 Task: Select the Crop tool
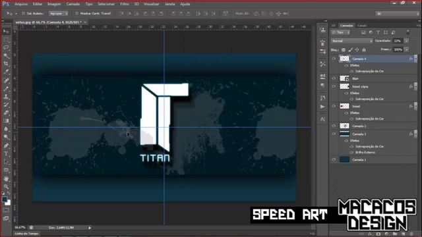(x=6, y=64)
